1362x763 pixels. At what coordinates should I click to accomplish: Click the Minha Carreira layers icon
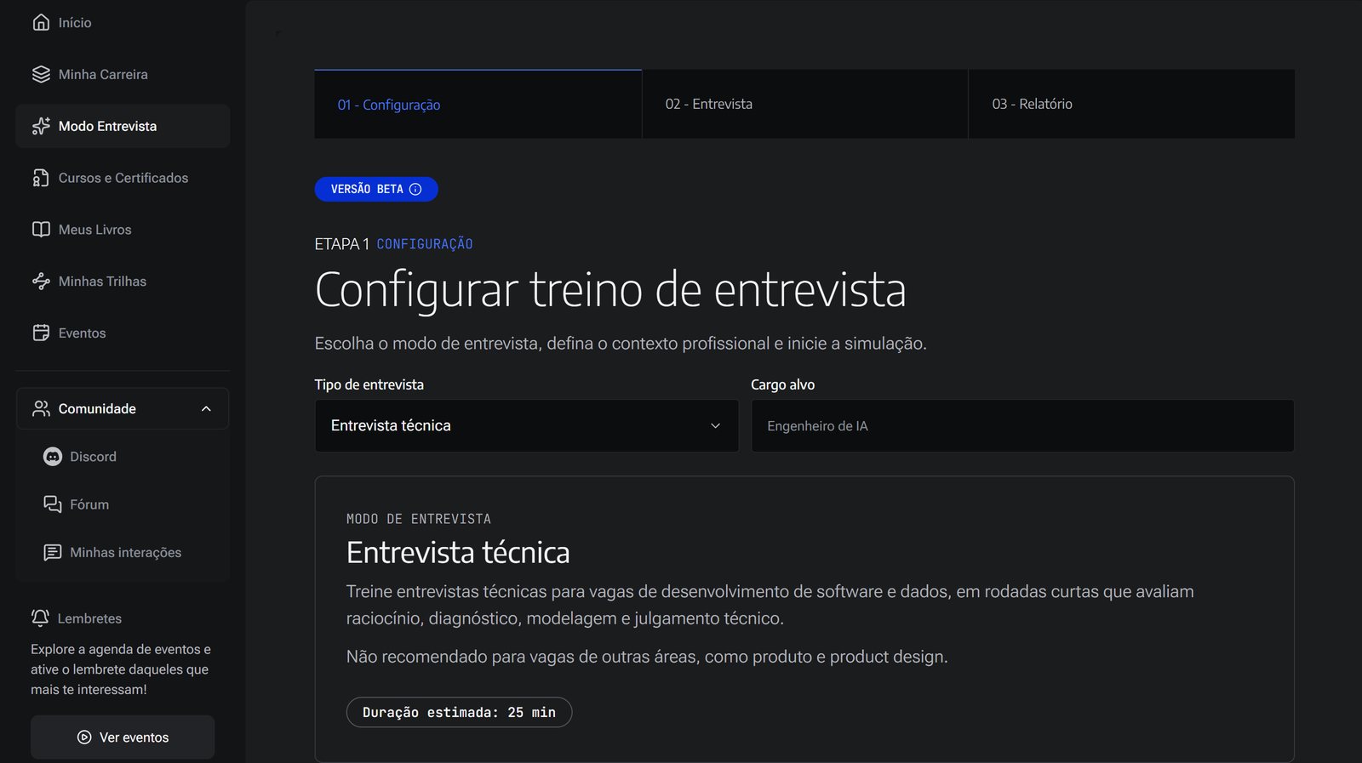click(x=41, y=74)
